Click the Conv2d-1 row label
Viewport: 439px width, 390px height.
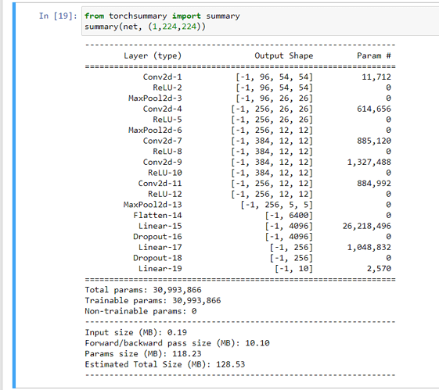click(x=162, y=77)
